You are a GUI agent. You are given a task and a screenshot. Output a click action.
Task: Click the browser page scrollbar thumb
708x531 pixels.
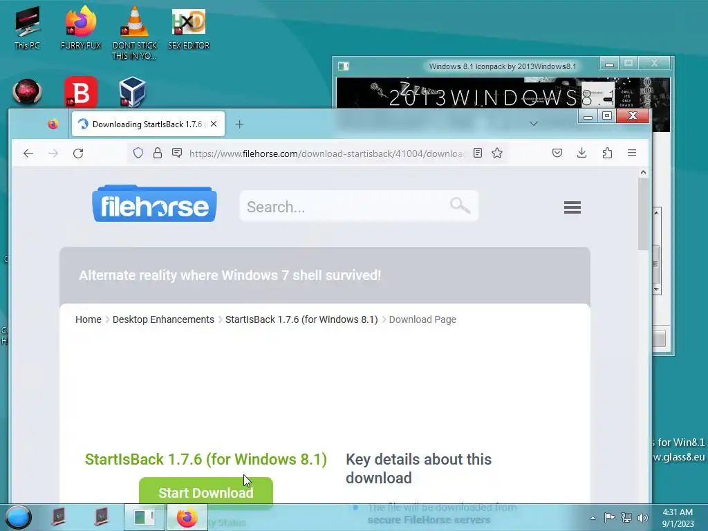(643, 214)
